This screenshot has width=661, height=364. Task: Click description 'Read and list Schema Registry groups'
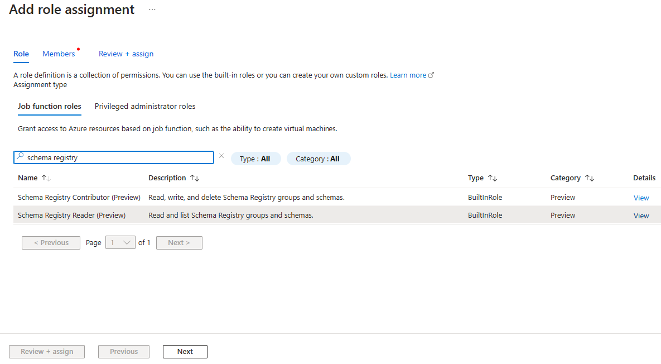231,215
